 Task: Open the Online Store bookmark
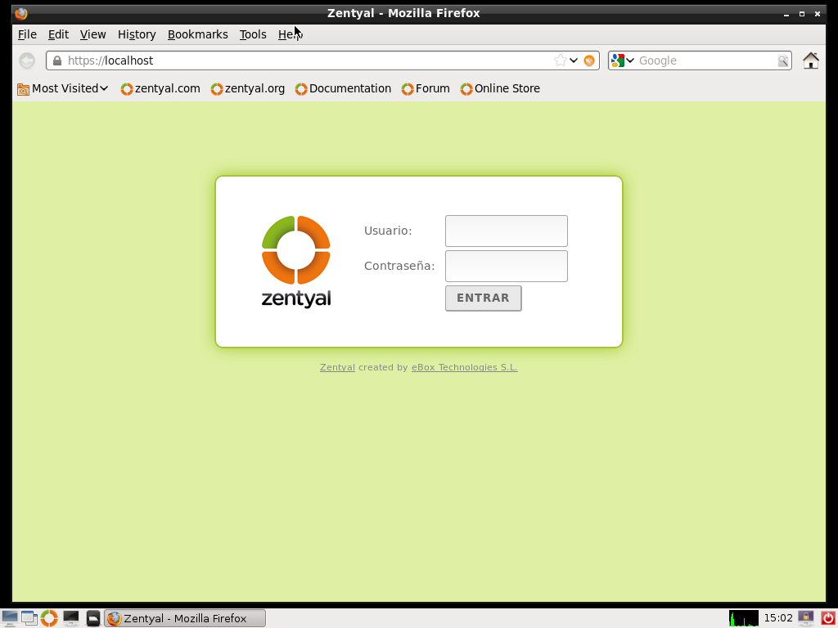point(500,88)
